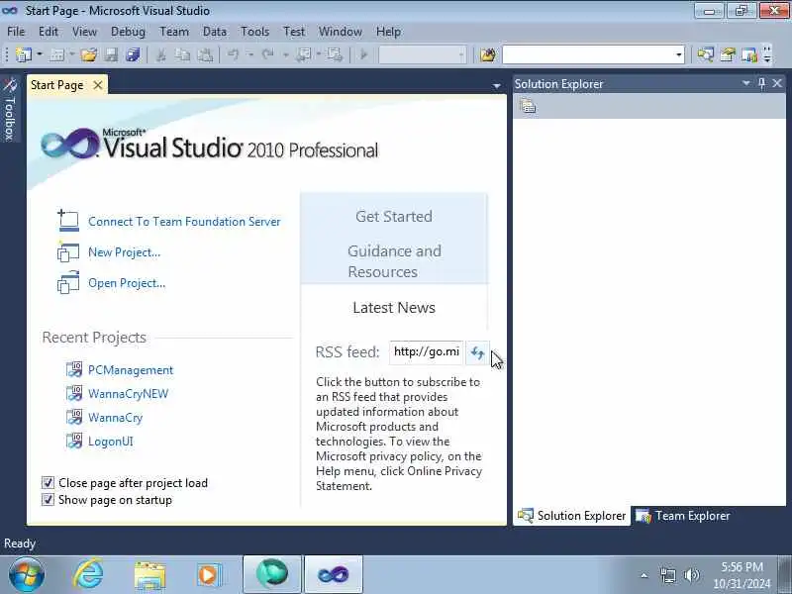Click the Visual Studio taskbar icon
792x594 pixels.
coord(333,574)
